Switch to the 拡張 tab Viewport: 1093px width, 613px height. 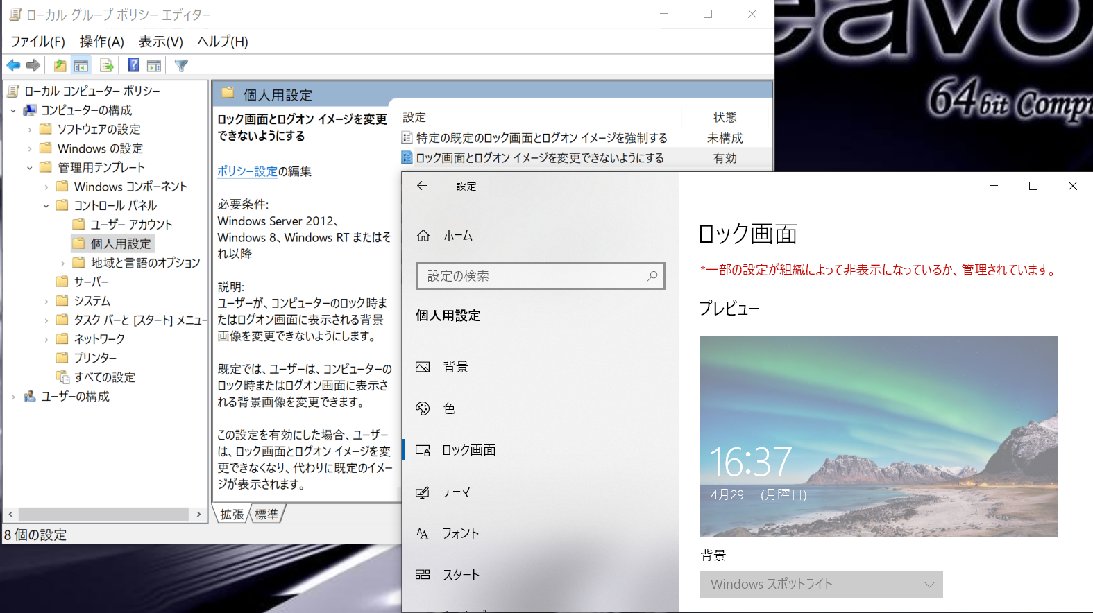(x=232, y=514)
